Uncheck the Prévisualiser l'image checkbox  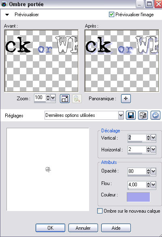[x=111, y=15]
